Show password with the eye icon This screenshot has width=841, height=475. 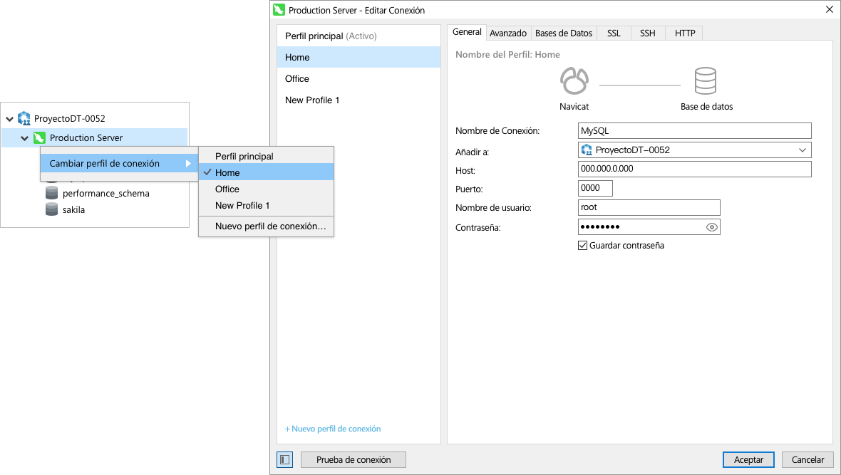pos(711,227)
